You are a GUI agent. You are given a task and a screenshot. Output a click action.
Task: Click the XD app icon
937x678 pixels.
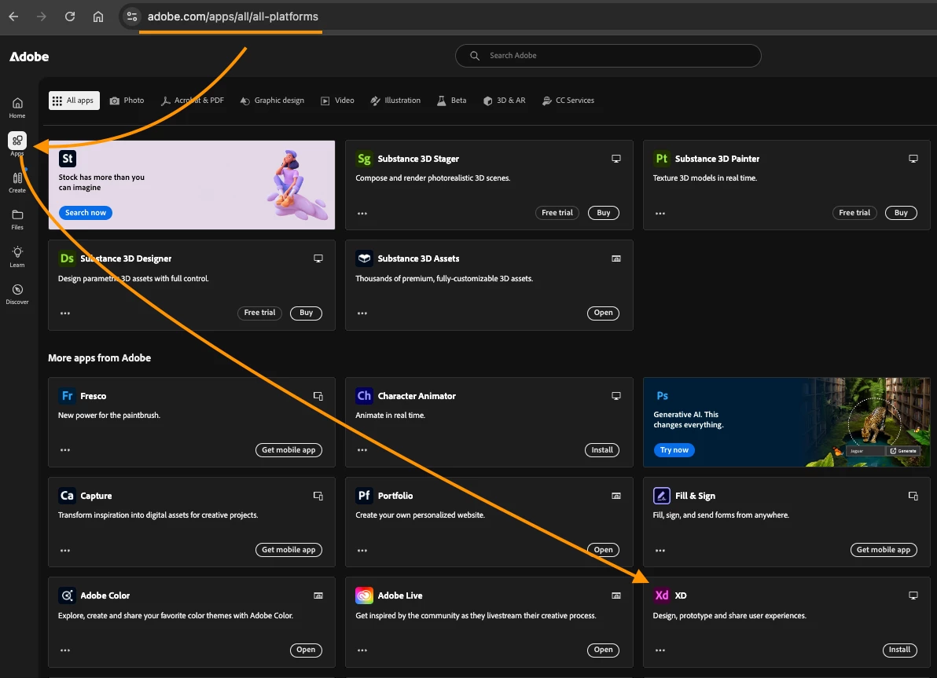point(662,595)
